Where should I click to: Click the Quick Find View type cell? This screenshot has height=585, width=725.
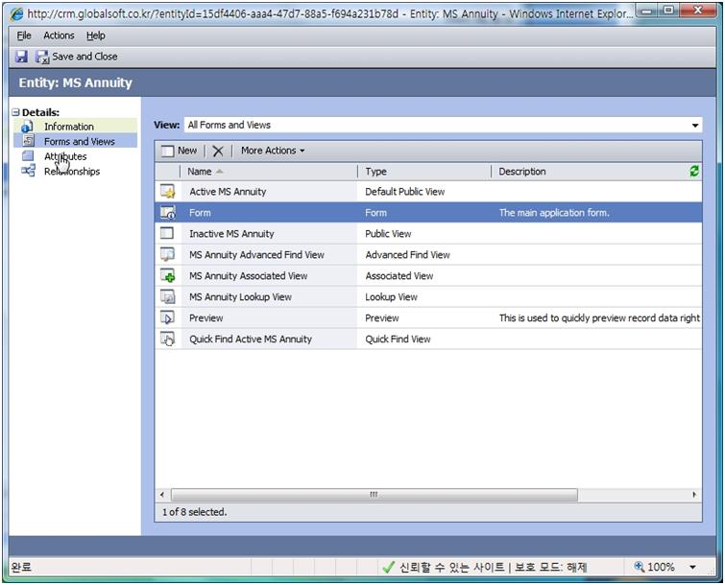click(x=398, y=339)
